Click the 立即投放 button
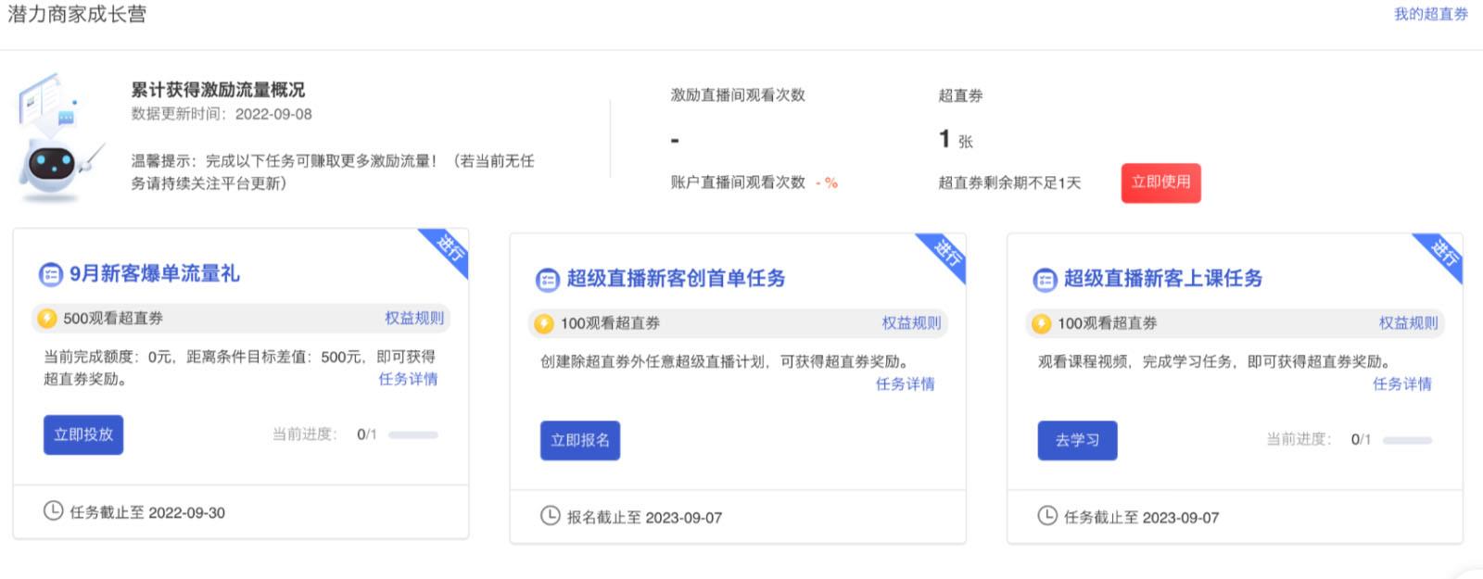This screenshot has height=579, width=1483. [x=83, y=434]
